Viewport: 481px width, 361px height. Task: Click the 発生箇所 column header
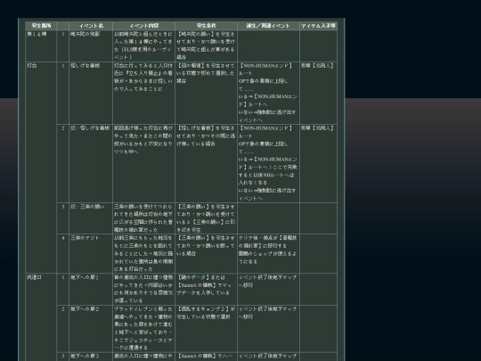41,26
